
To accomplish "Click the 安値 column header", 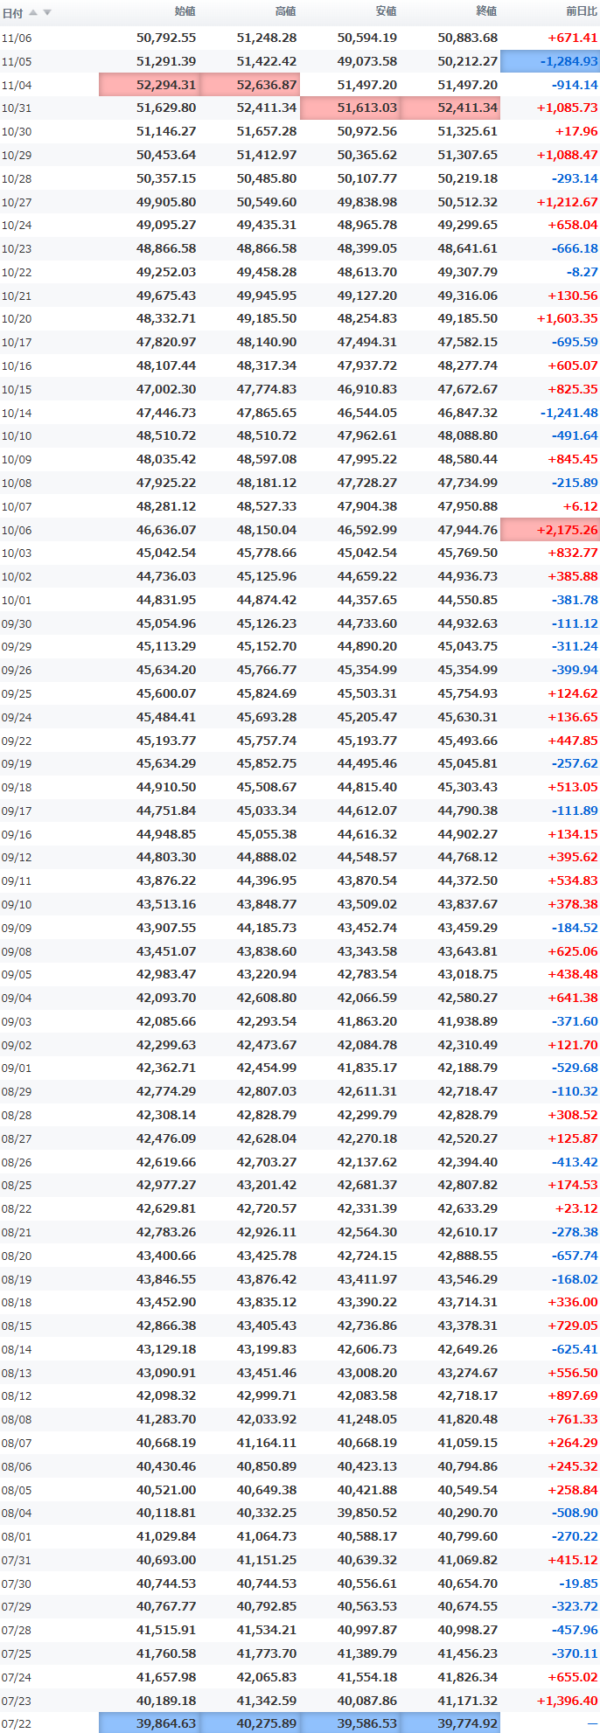I will [x=386, y=11].
